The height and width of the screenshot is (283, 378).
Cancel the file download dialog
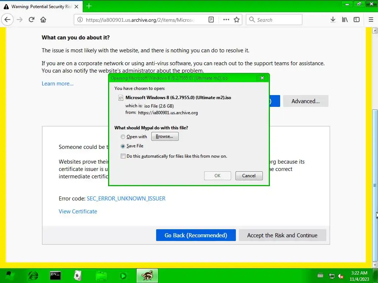coord(249,176)
